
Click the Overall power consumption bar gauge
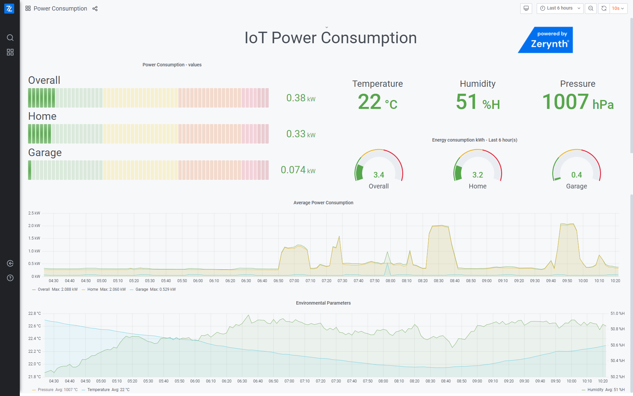(x=148, y=98)
